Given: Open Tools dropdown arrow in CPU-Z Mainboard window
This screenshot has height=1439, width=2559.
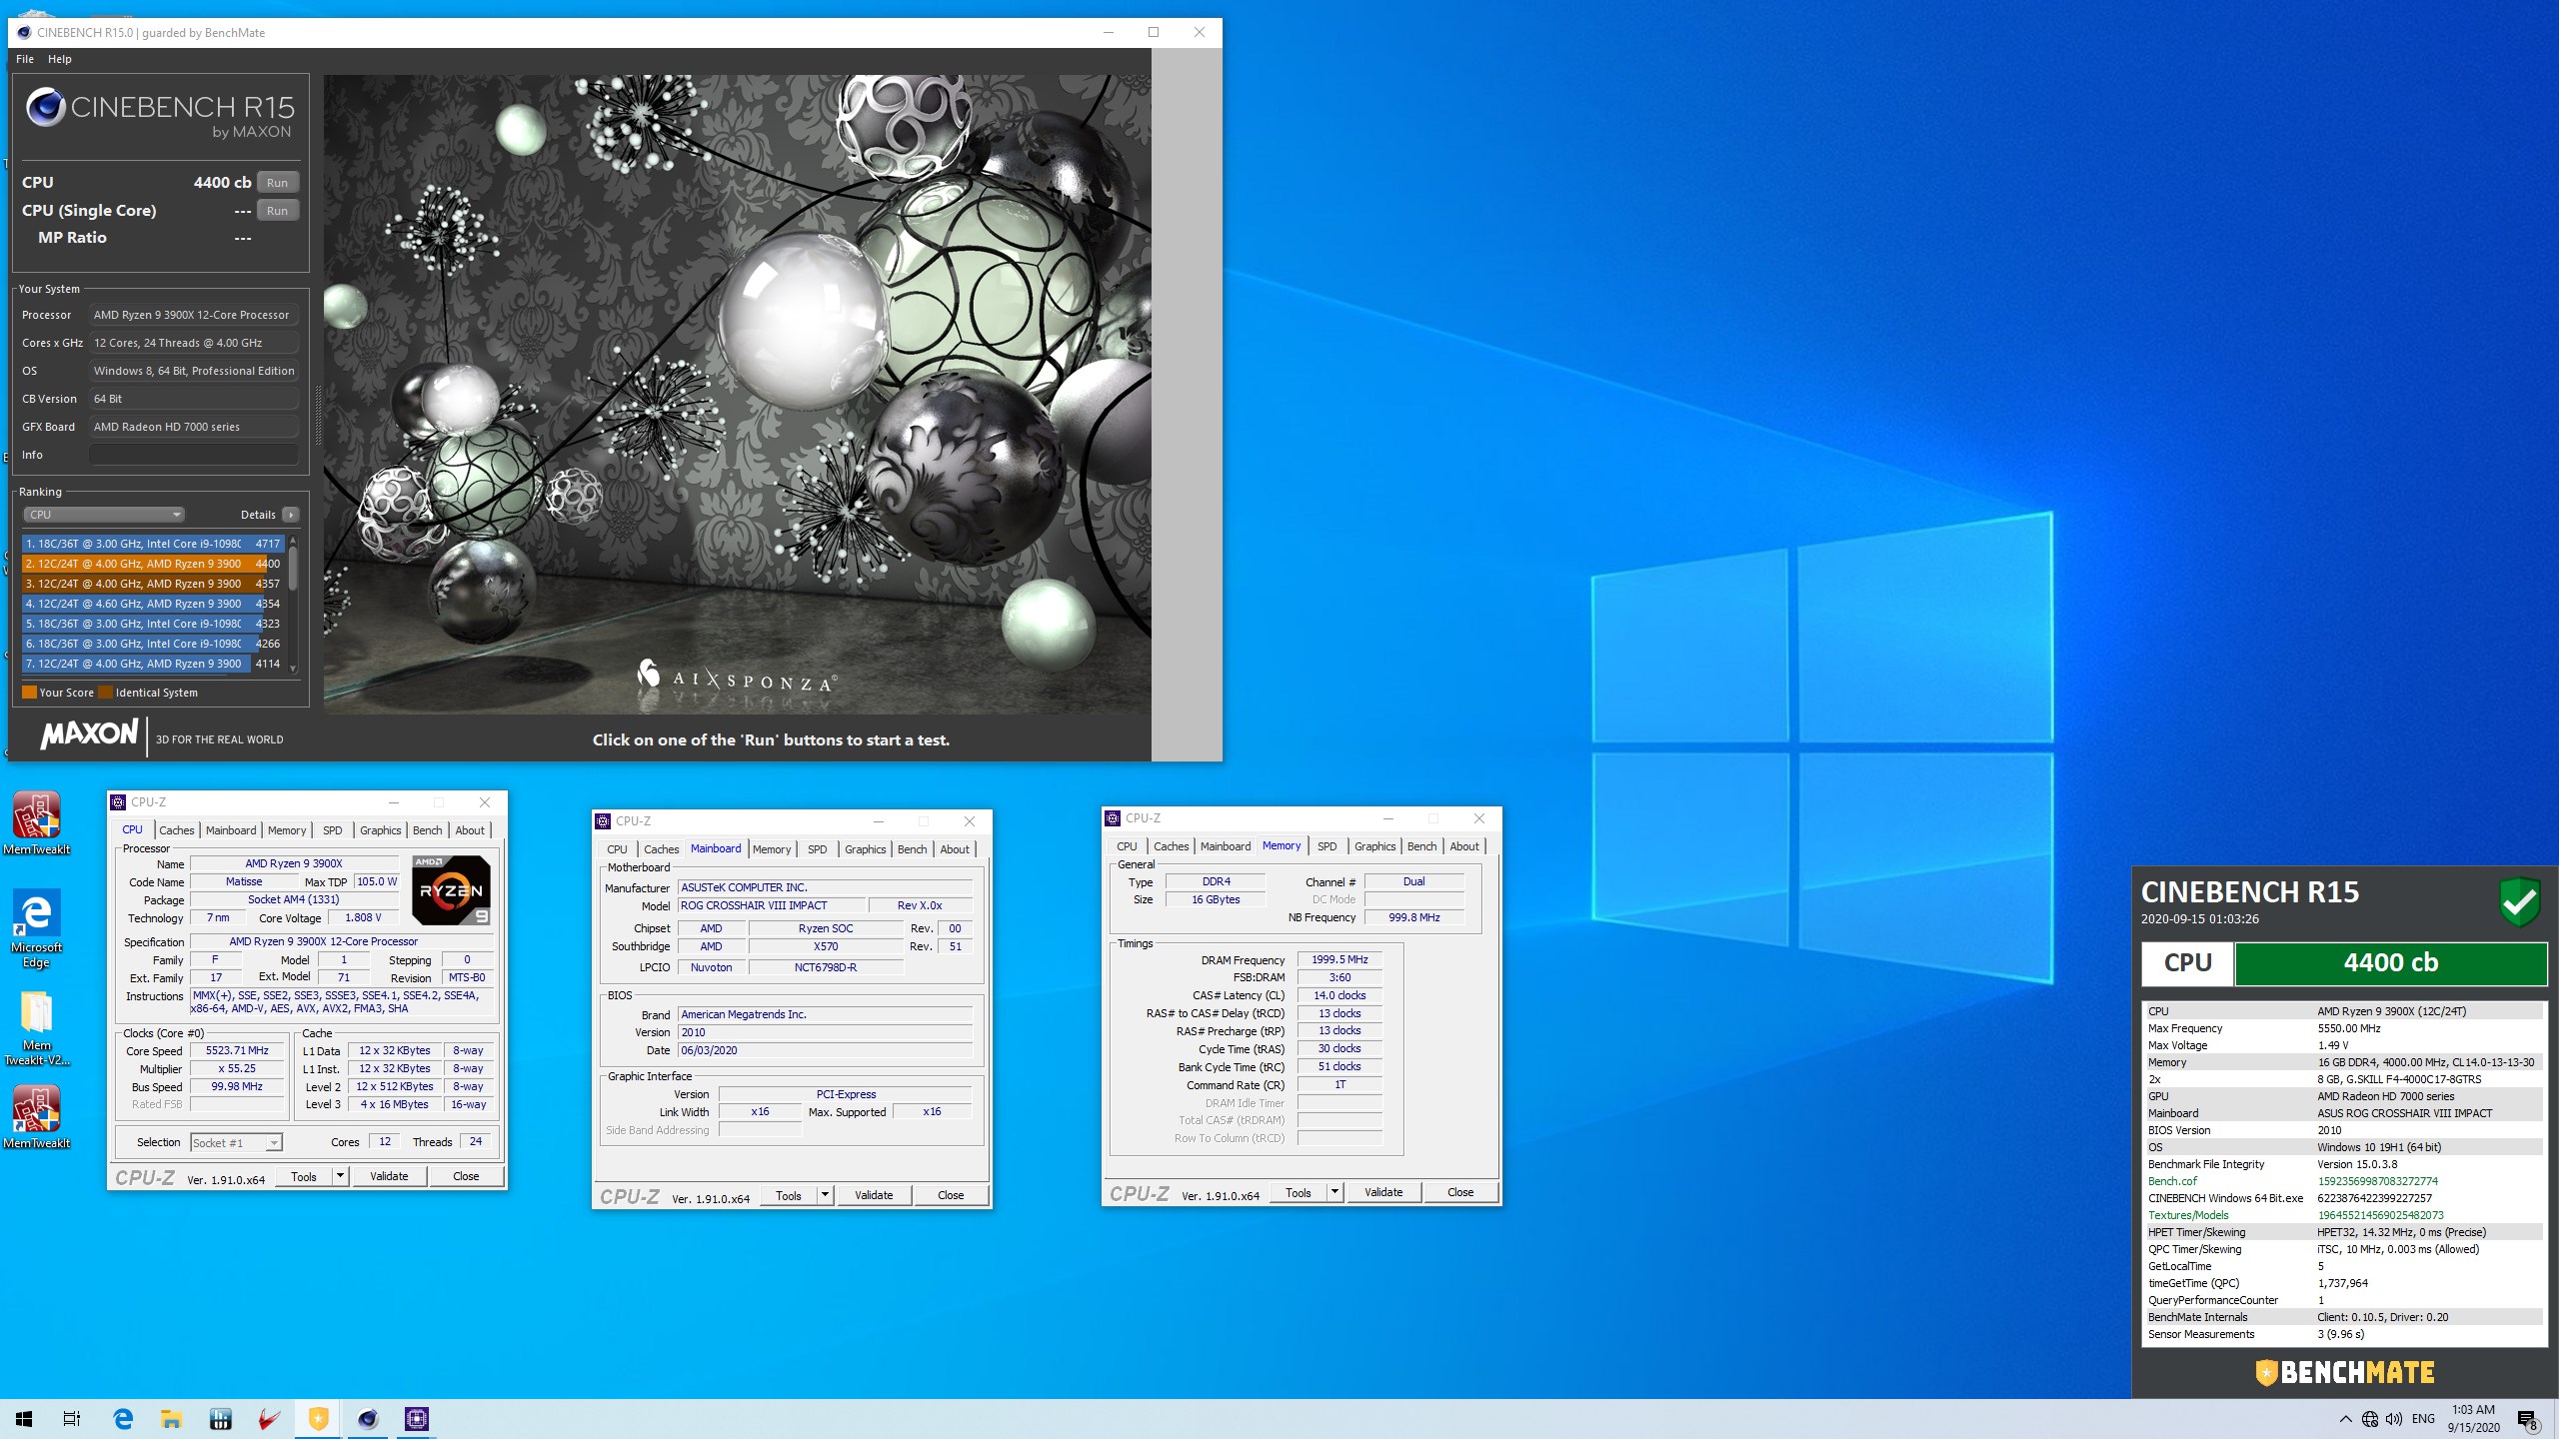Looking at the screenshot, I should pyautogui.click(x=825, y=1195).
